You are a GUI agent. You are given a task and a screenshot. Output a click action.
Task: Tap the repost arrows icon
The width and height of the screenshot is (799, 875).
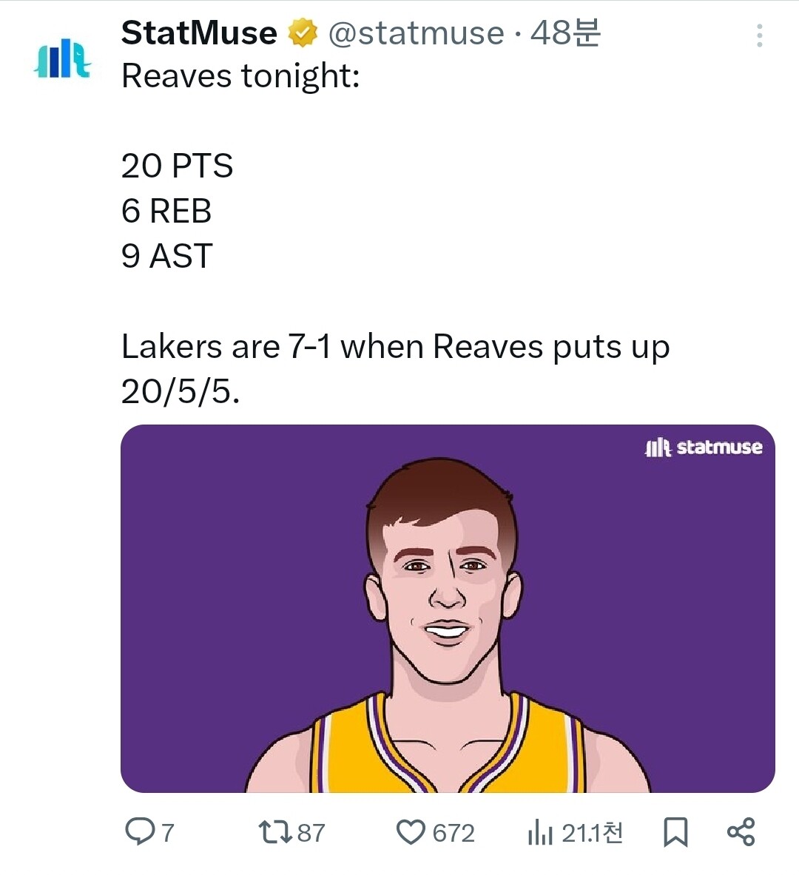pos(275,832)
